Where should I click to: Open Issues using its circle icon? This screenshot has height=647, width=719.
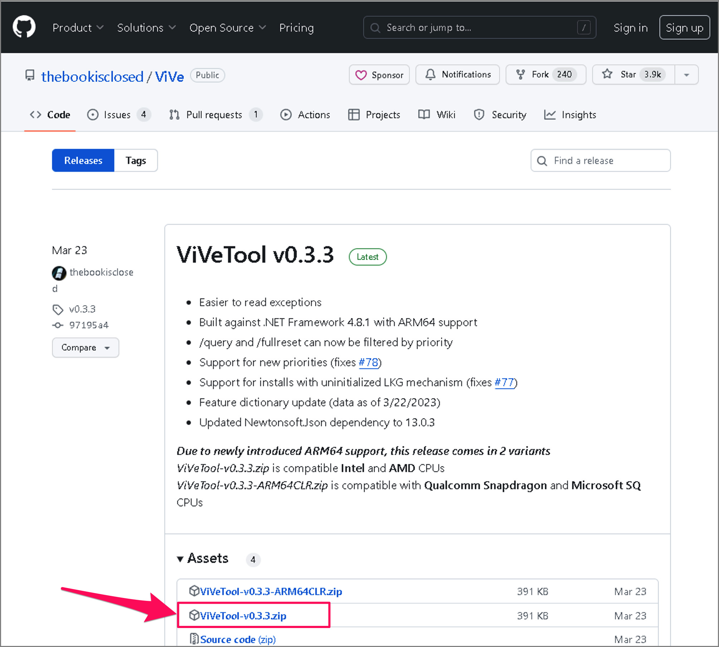pos(92,115)
